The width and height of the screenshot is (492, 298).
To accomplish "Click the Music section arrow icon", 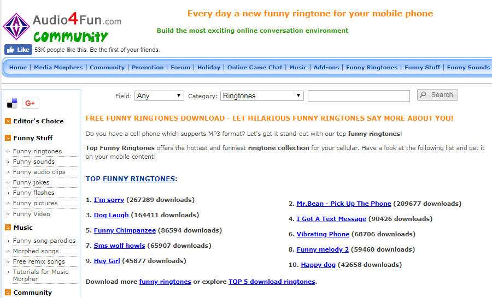I will [8, 228].
